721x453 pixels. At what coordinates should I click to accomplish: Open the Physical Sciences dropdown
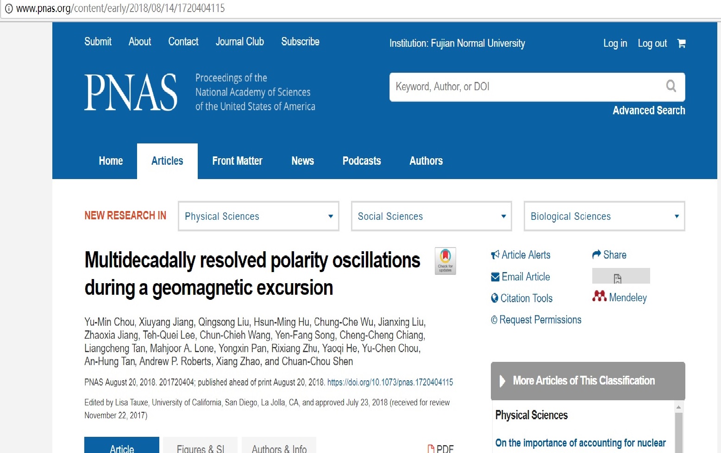258,216
